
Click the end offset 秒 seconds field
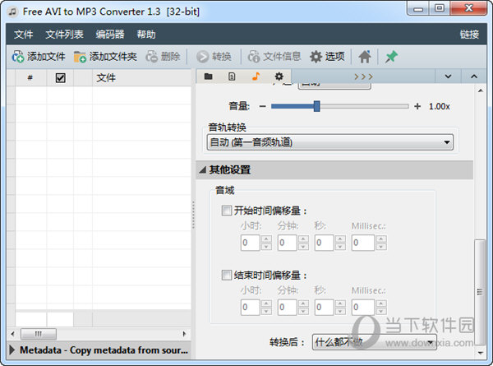(325, 307)
